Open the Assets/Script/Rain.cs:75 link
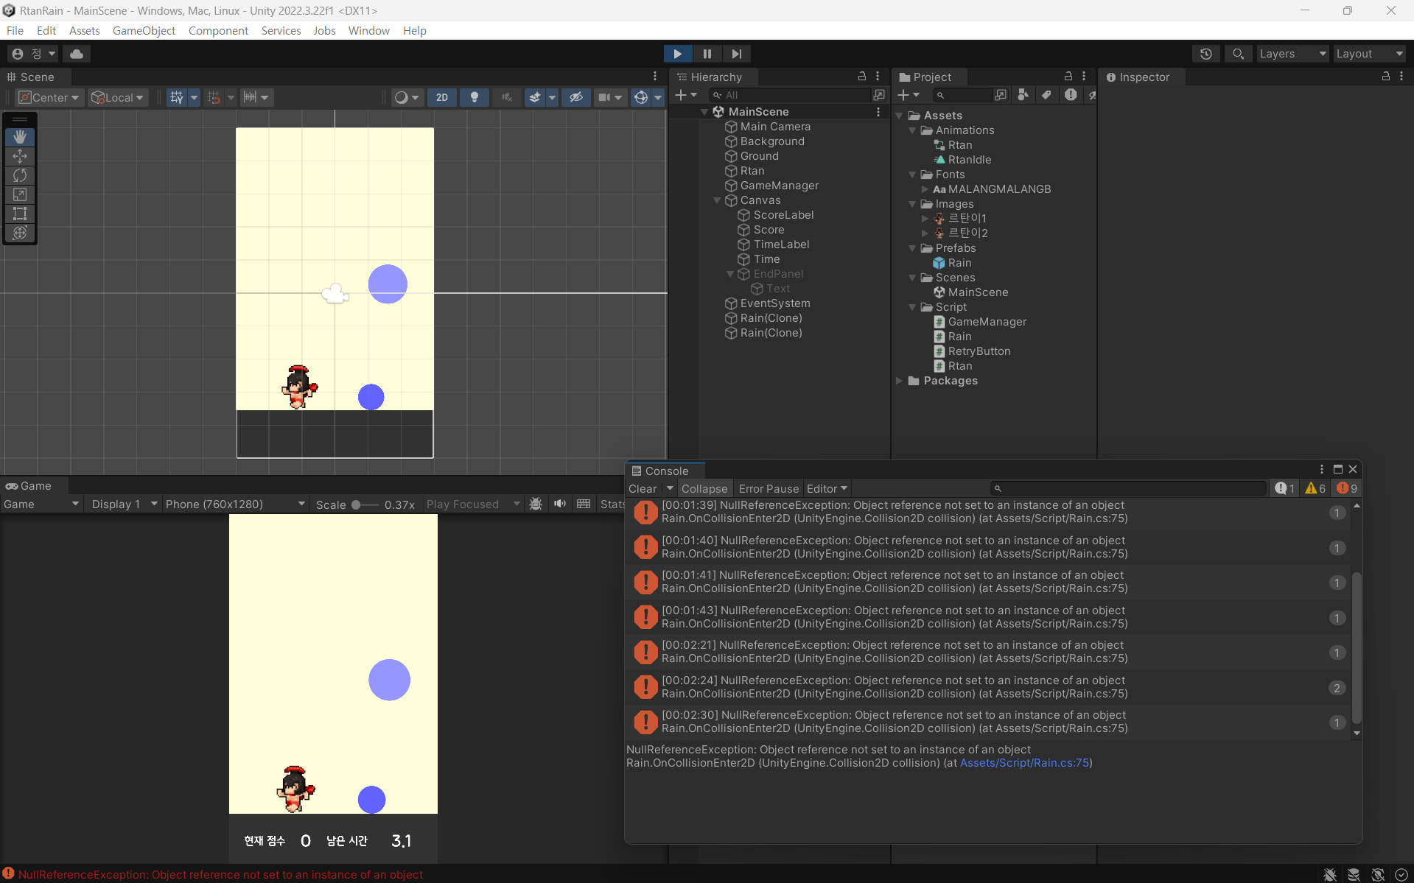This screenshot has height=883, width=1414. tap(1024, 763)
